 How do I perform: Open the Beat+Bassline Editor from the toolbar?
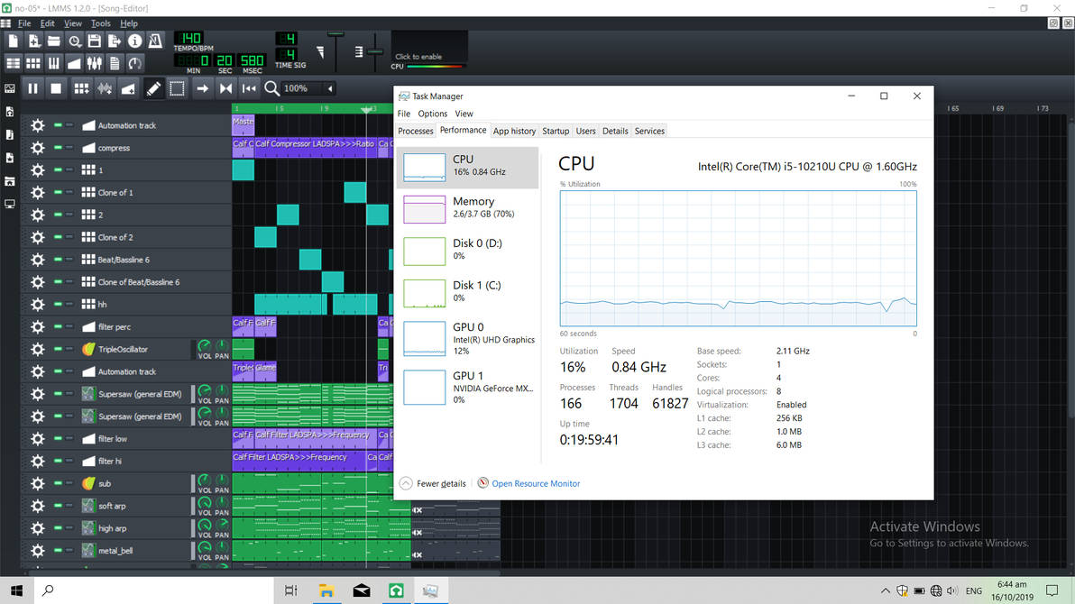(x=32, y=64)
